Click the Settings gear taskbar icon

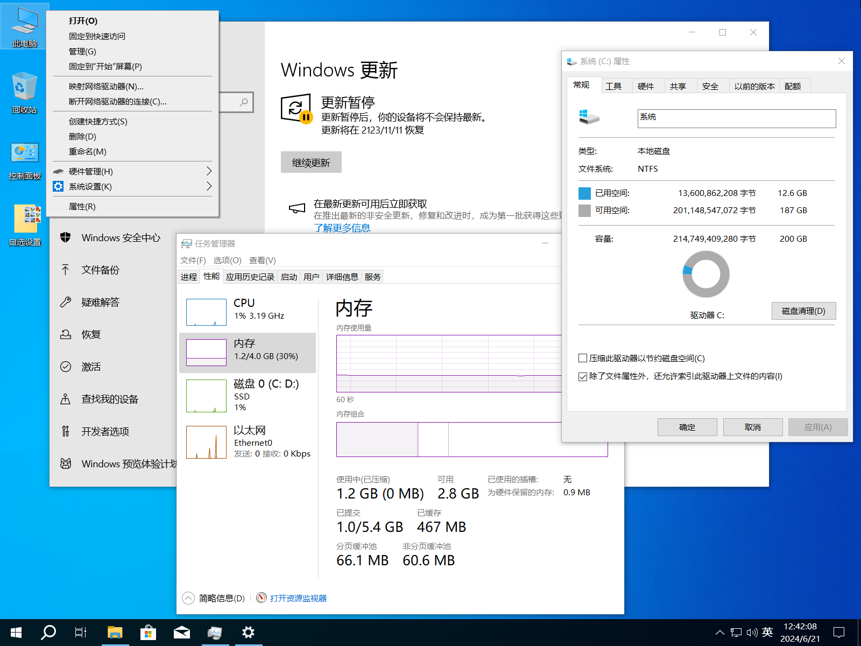click(x=248, y=633)
